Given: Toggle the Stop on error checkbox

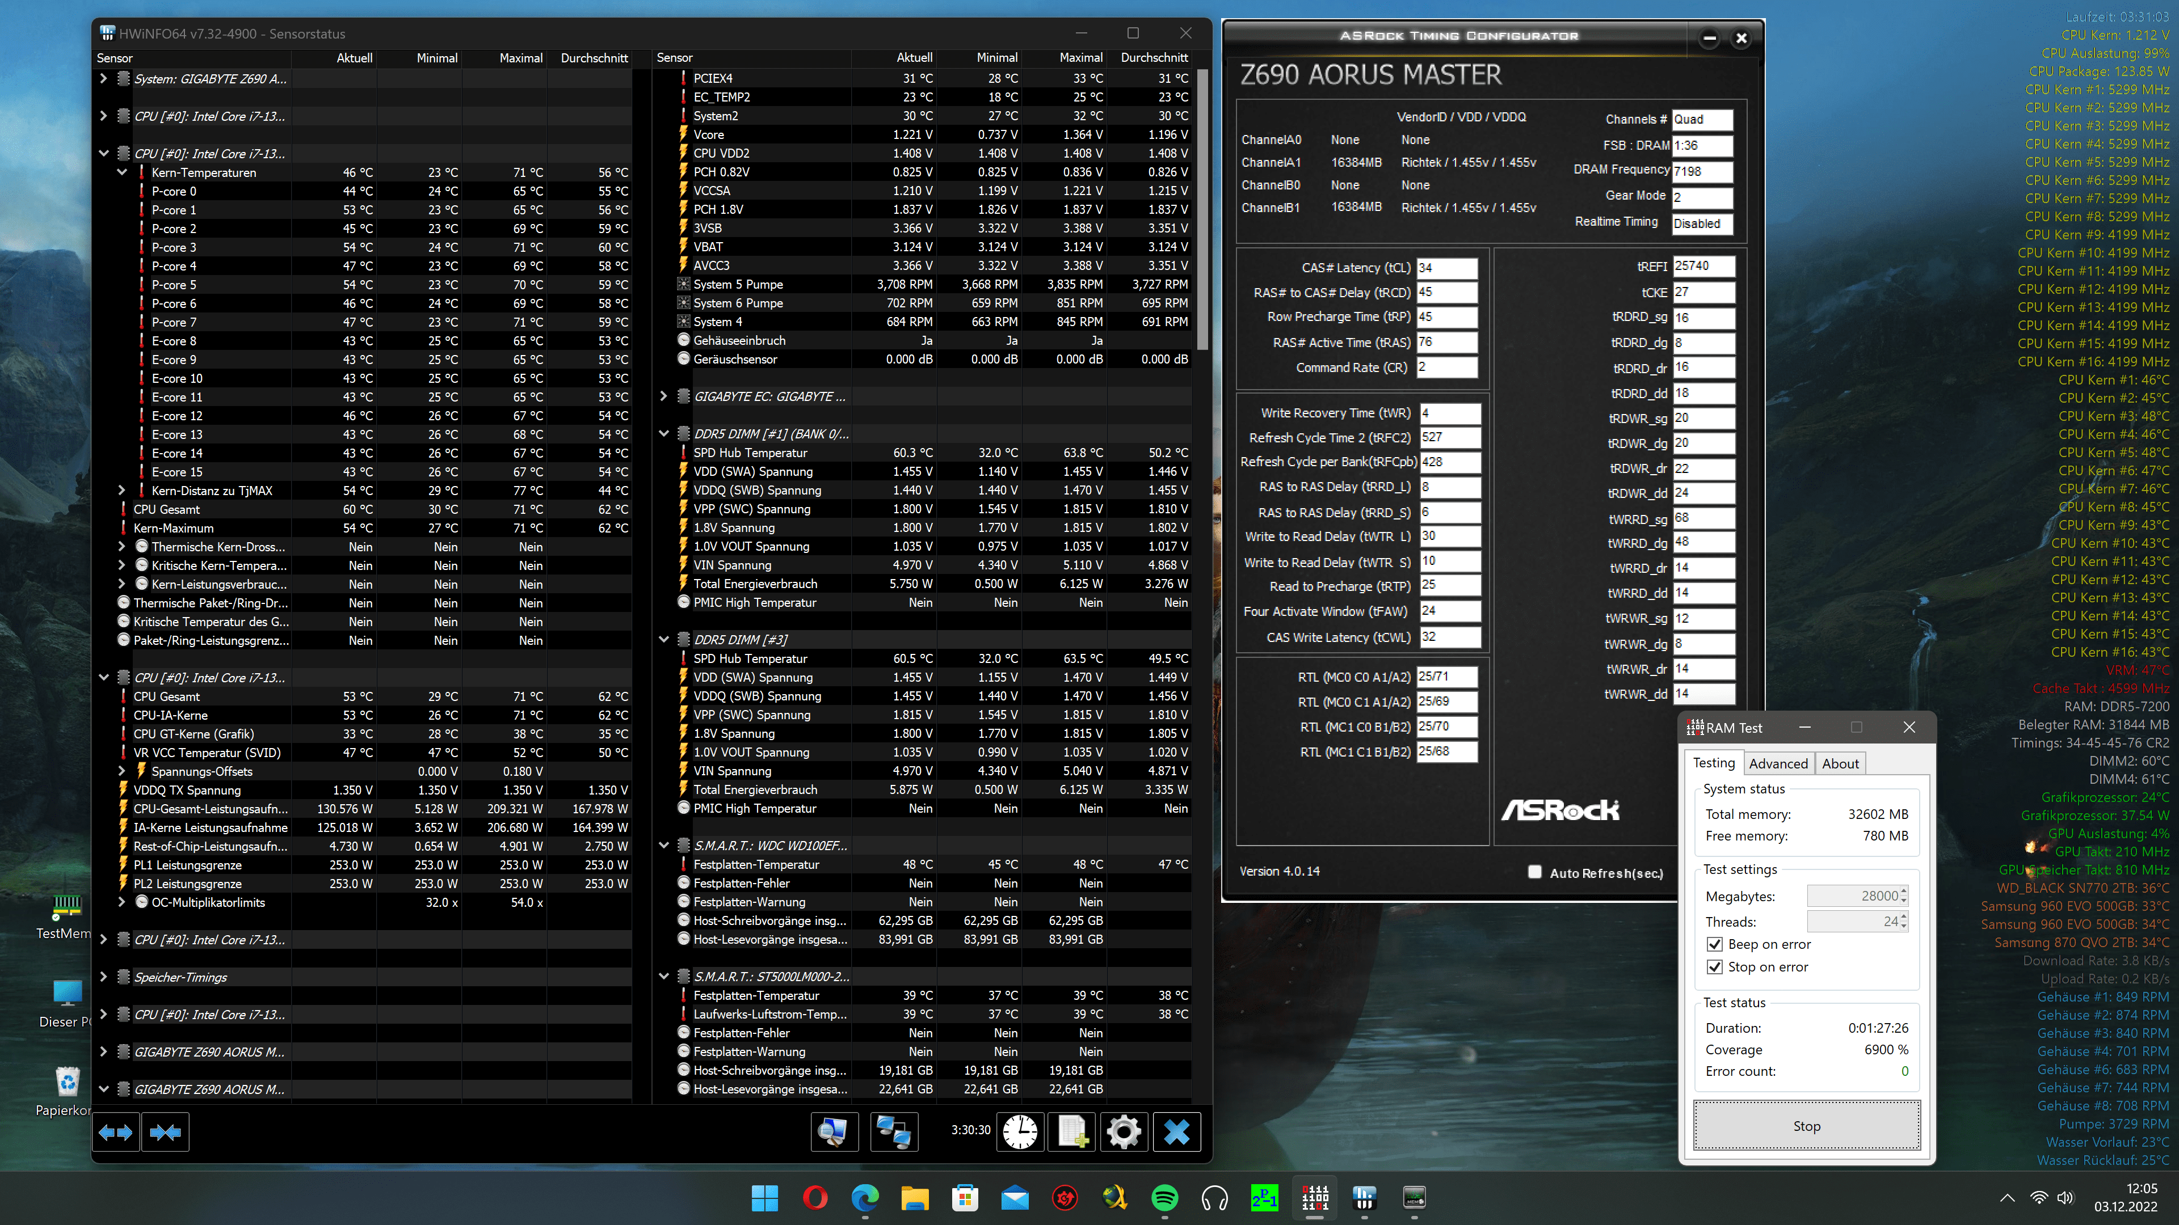Looking at the screenshot, I should pyautogui.click(x=1715, y=967).
